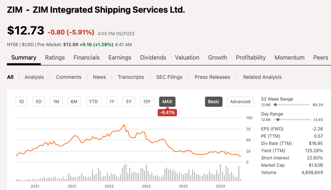
Task: Toggle the MAX range button
Action: (x=167, y=102)
